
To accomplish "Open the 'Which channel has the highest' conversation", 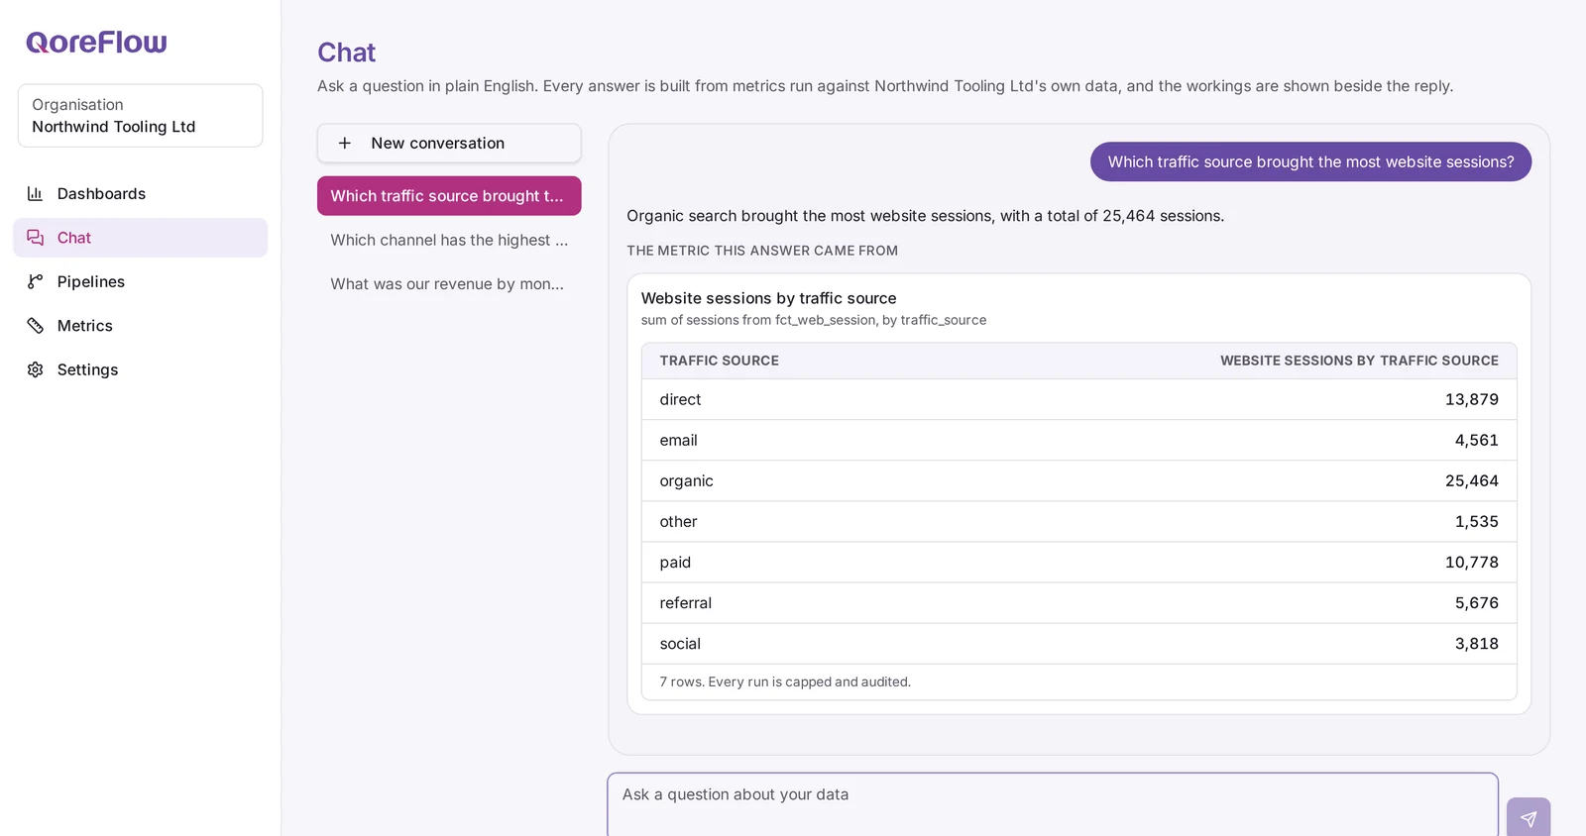I will coord(449,240).
